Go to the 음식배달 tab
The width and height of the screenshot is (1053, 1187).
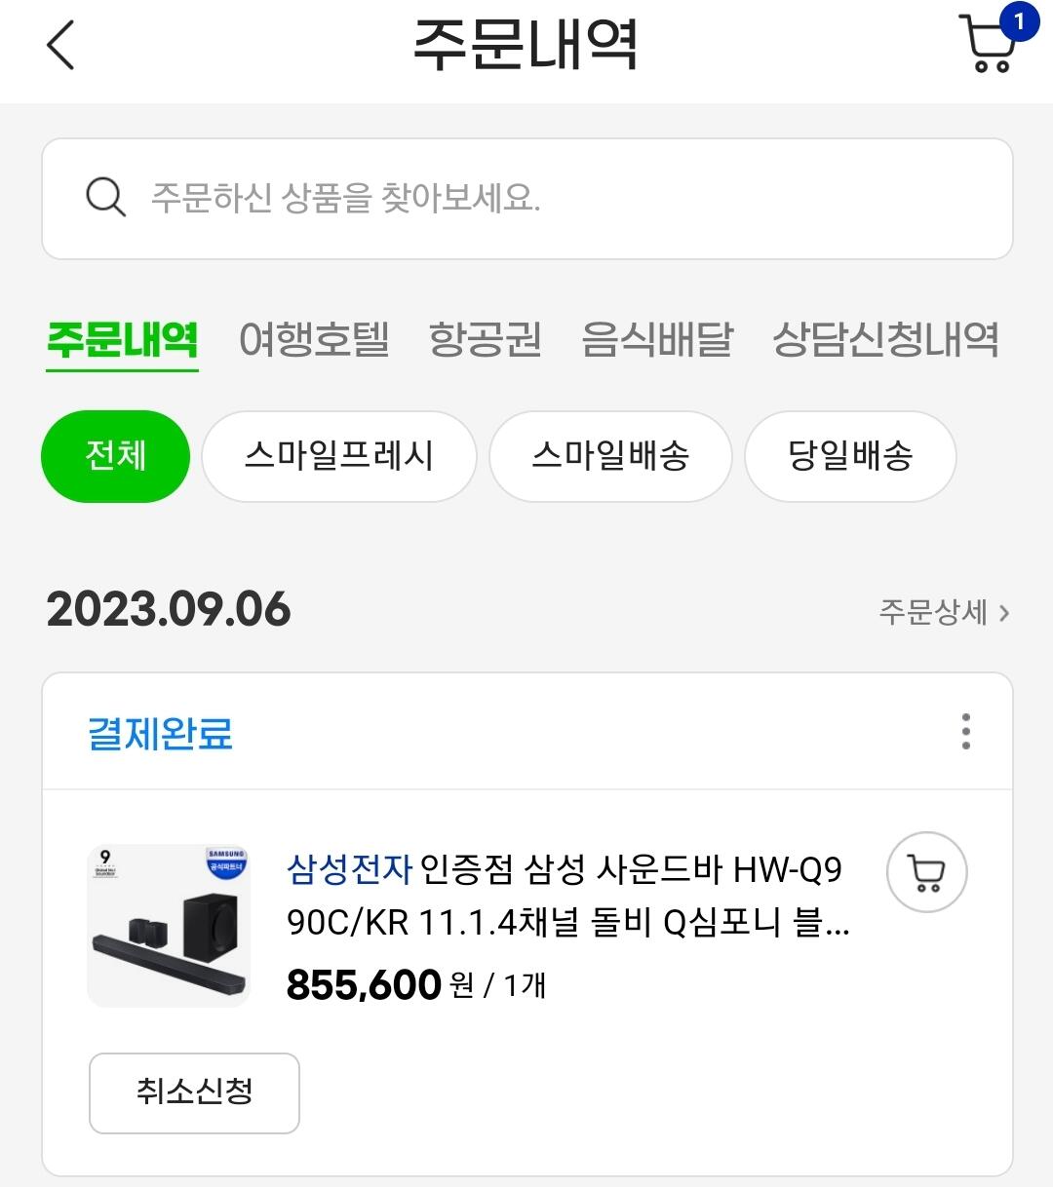656,340
